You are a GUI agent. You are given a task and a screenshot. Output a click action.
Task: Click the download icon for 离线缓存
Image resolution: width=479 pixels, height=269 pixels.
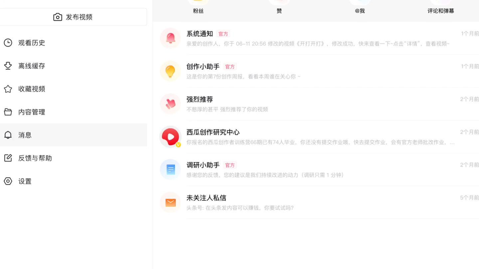click(x=8, y=66)
